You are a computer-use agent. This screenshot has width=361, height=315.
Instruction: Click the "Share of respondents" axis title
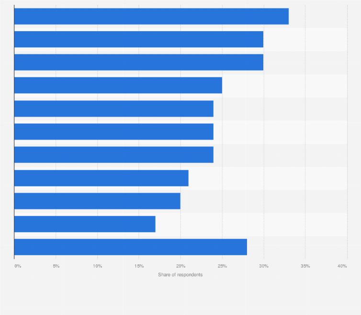tap(180, 275)
